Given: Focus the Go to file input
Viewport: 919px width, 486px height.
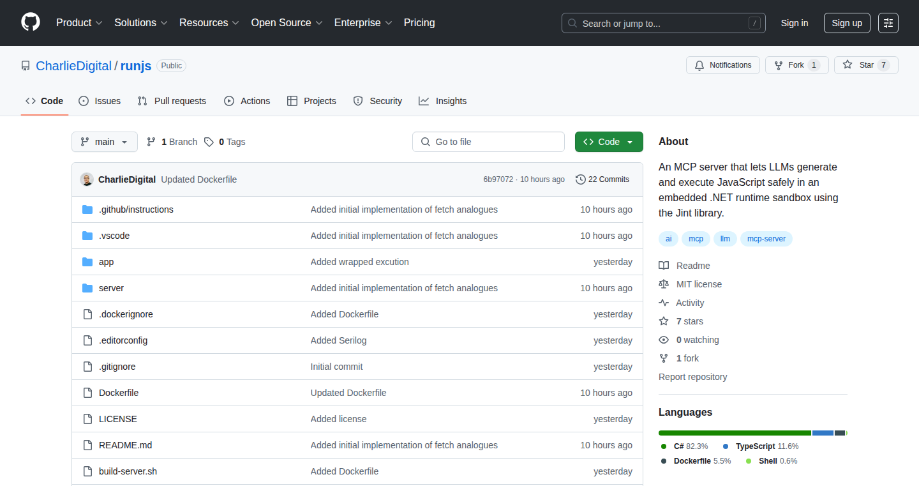Looking at the screenshot, I should [x=488, y=142].
